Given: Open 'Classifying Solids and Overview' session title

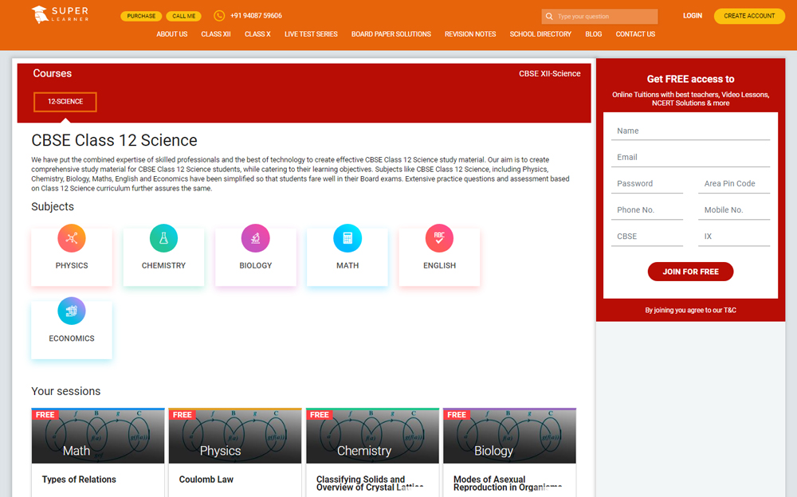Looking at the screenshot, I should point(370,483).
